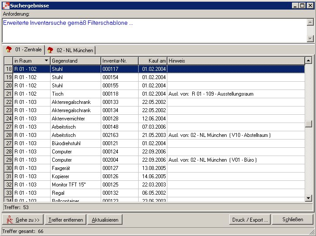The height and width of the screenshot is (236, 316).
Task: Sort by the Gegenstand column header
Action: point(75,61)
